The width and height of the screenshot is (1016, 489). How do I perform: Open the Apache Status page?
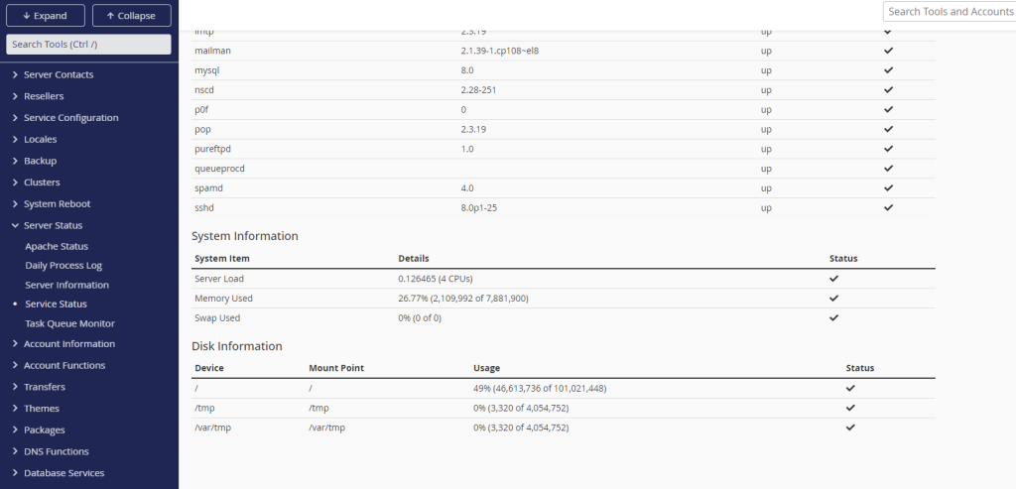click(57, 246)
